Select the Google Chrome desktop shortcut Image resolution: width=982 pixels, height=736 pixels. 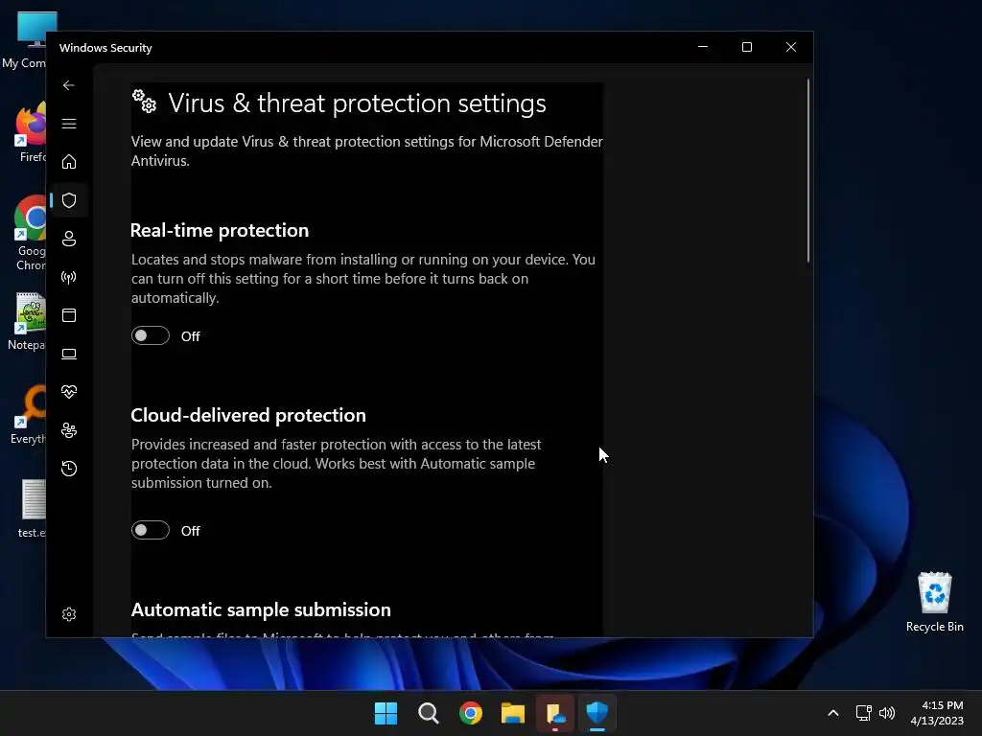pos(29,233)
